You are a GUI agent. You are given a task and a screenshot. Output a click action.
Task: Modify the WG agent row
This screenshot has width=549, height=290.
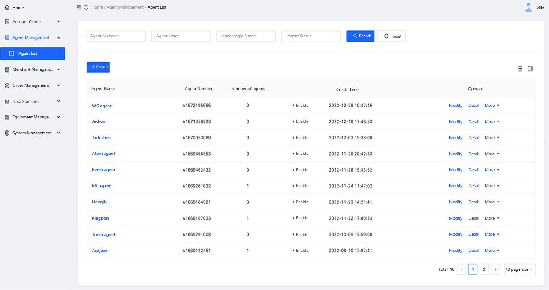click(455, 106)
